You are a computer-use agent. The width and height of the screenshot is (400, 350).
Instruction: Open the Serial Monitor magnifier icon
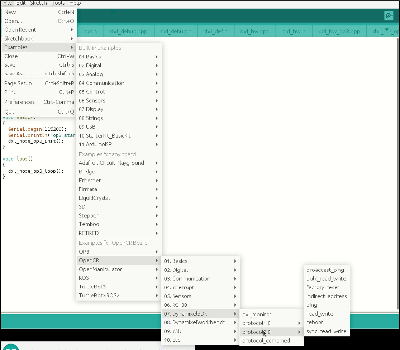click(x=389, y=16)
